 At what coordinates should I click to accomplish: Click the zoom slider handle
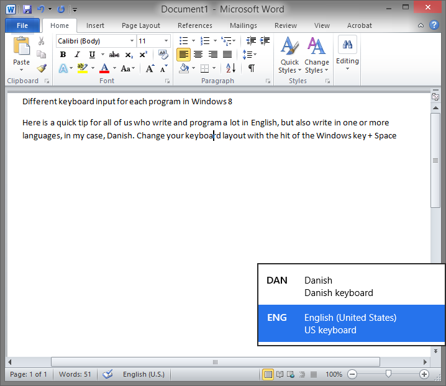click(388, 374)
